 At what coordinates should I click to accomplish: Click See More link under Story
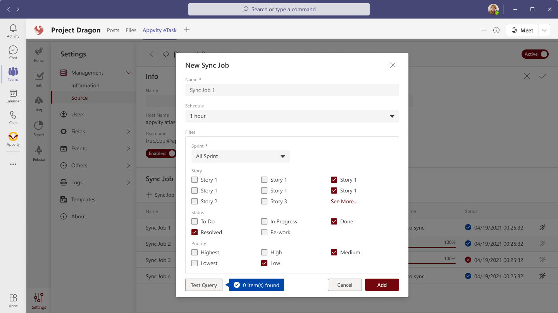[344, 201]
